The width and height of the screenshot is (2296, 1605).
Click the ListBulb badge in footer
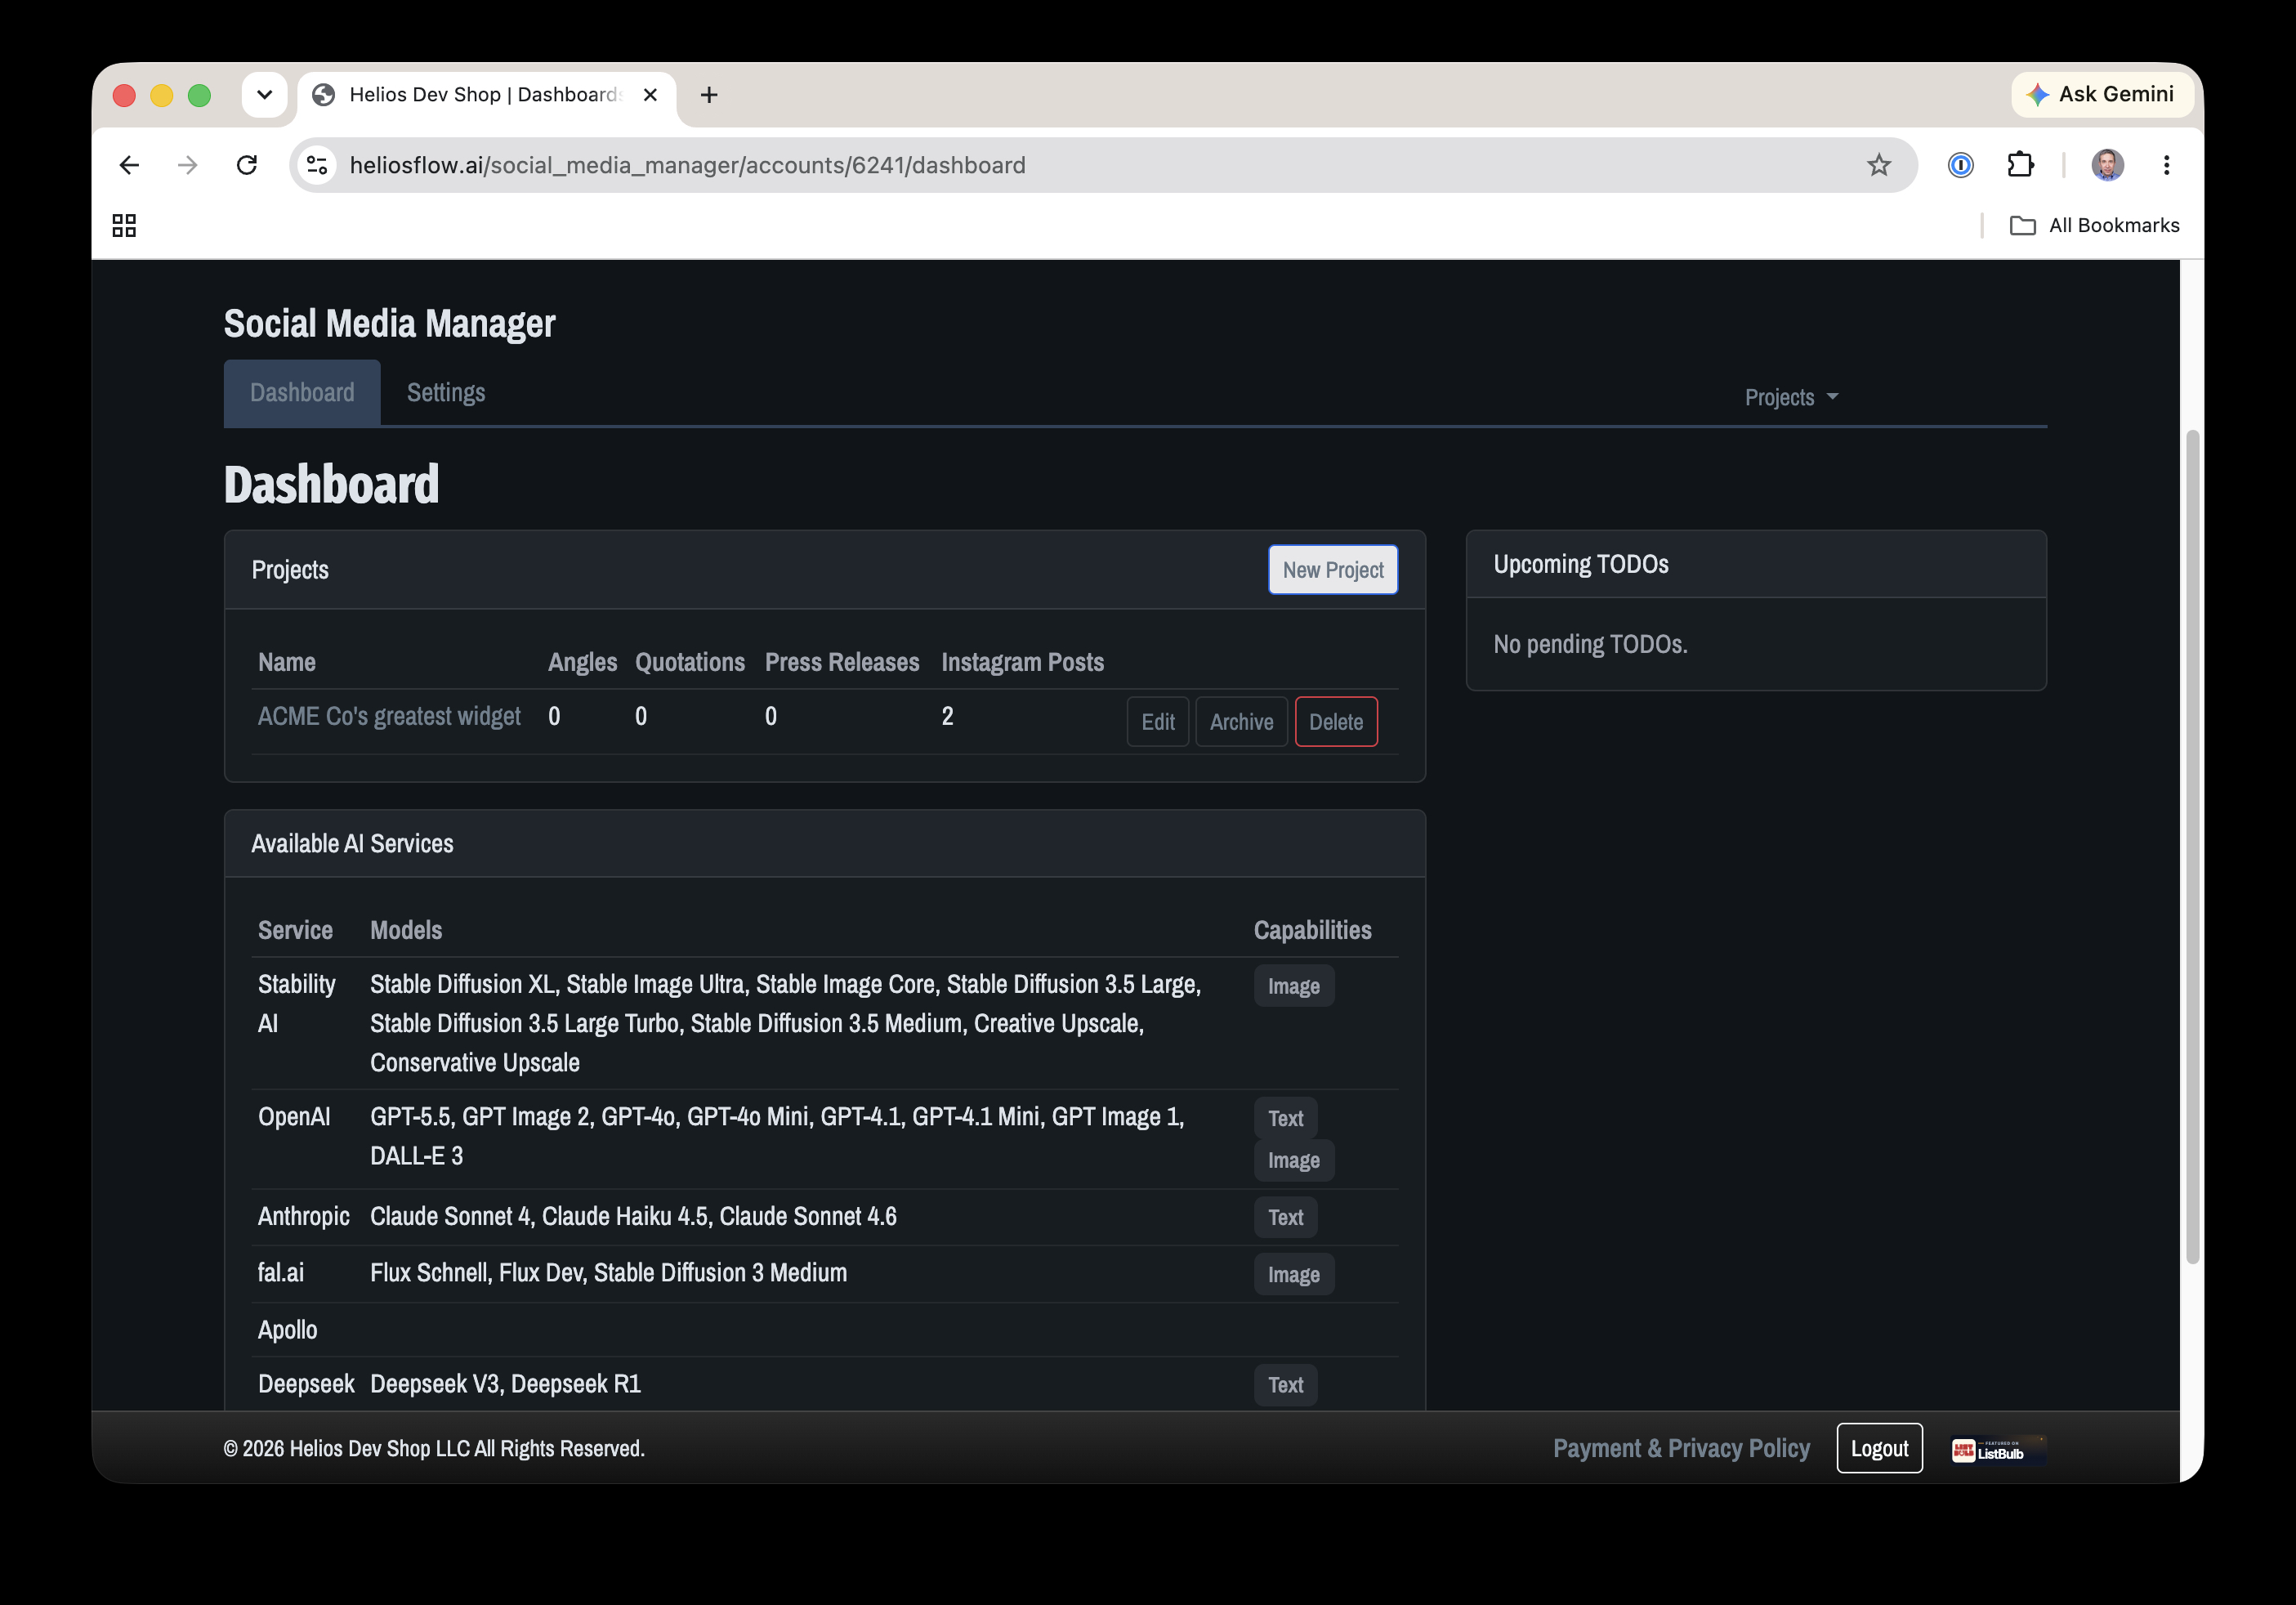pyautogui.click(x=1998, y=1449)
